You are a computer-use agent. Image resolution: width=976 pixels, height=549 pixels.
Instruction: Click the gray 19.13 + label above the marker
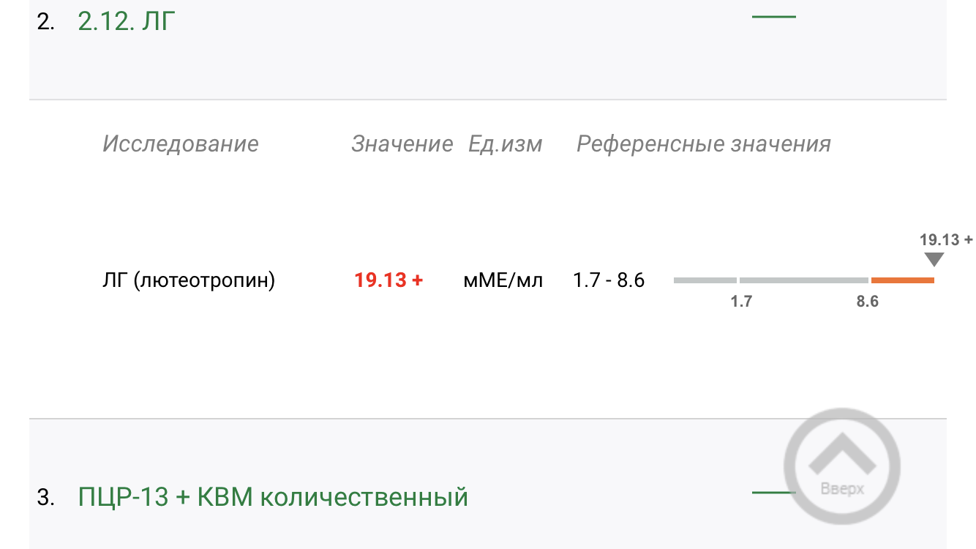[945, 239]
